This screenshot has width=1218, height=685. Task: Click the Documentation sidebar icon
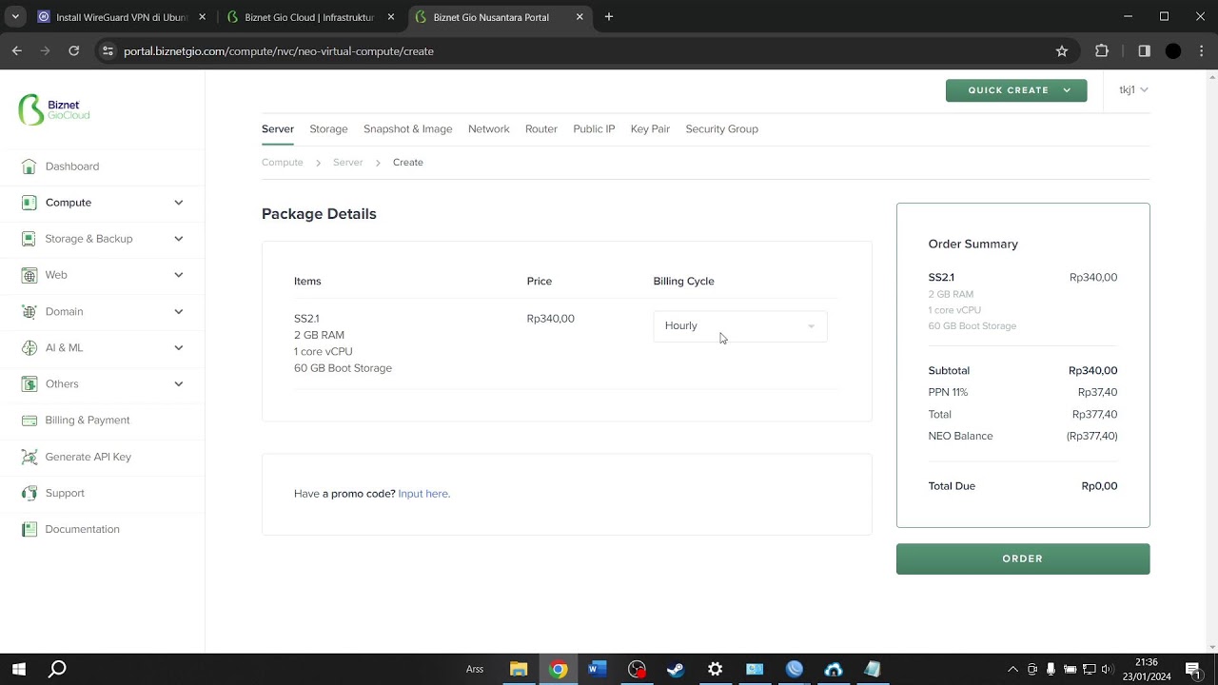pos(29,529)
